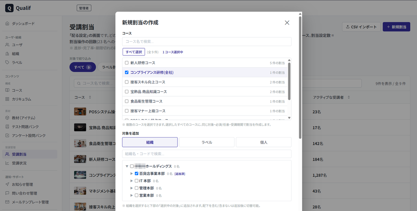Collapse the ホールディングス tree node
Image resolution: width=417 pixels, height=211 pixels.
click(127, 166)
